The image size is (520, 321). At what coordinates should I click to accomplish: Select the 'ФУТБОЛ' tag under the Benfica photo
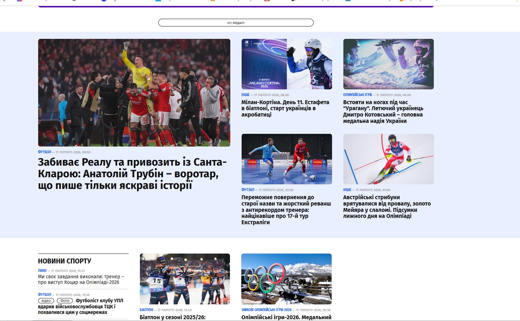coord(45,152)
